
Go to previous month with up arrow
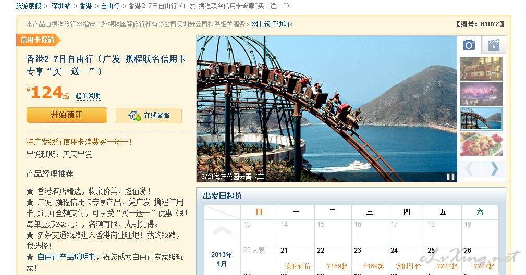[x=222, y=230]
